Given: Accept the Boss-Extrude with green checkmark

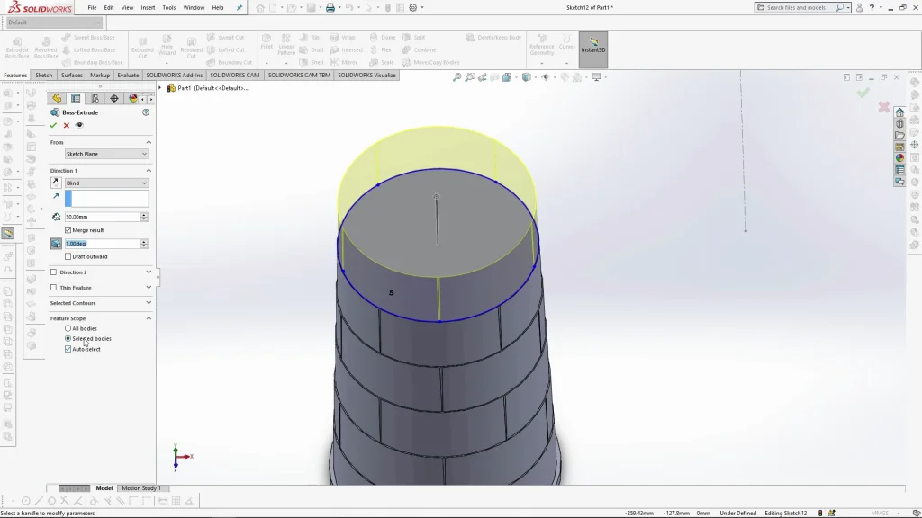Looking at the screenshot, I should [53, 125].
